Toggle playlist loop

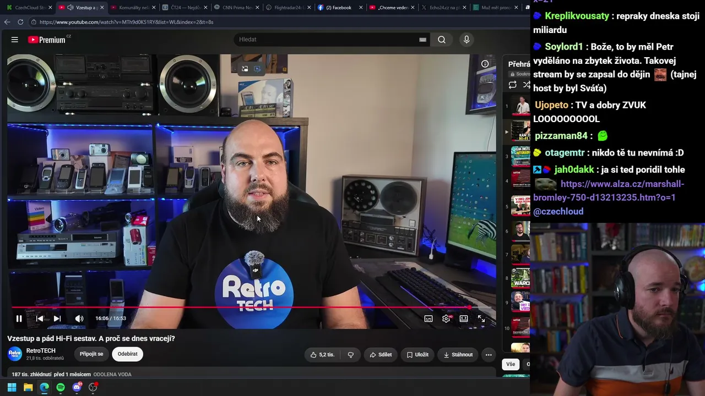coord(512,85)
